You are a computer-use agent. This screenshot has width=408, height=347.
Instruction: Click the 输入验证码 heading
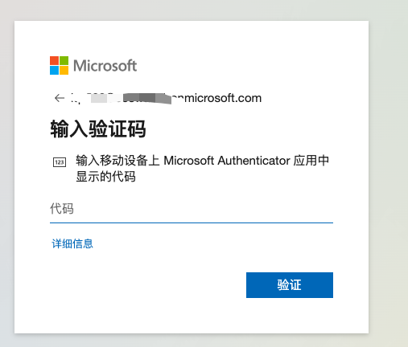tap(98, 129)
